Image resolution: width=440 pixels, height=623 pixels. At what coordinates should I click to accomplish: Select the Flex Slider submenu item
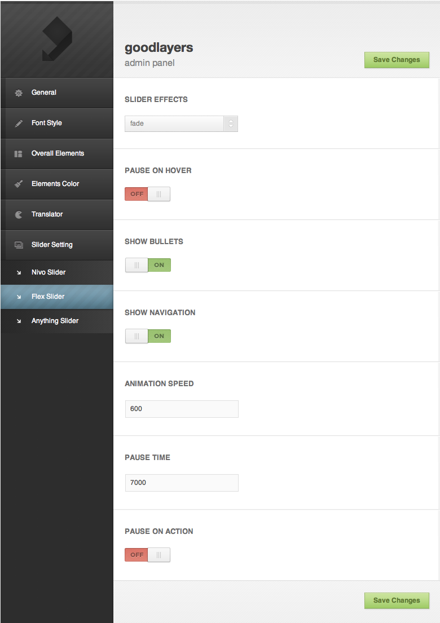click(48, 297)
